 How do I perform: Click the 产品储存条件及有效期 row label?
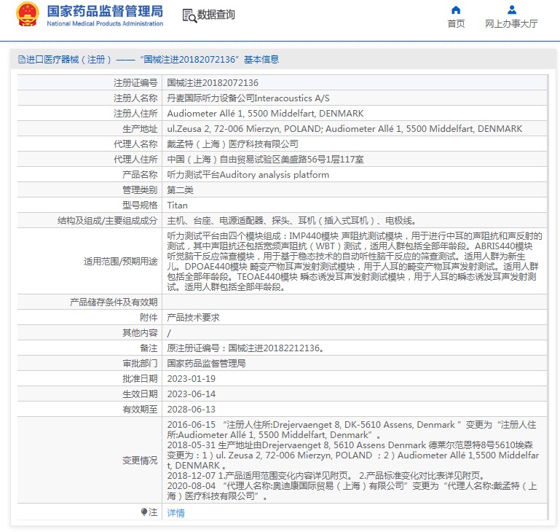[114, 302]
